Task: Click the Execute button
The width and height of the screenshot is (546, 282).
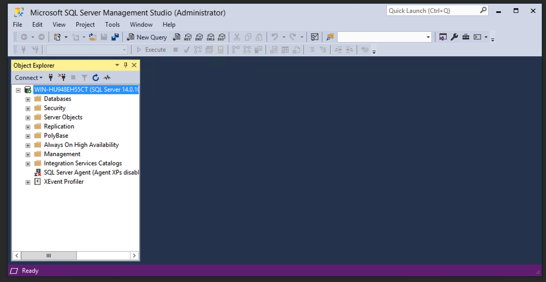Action: (151, 50)
